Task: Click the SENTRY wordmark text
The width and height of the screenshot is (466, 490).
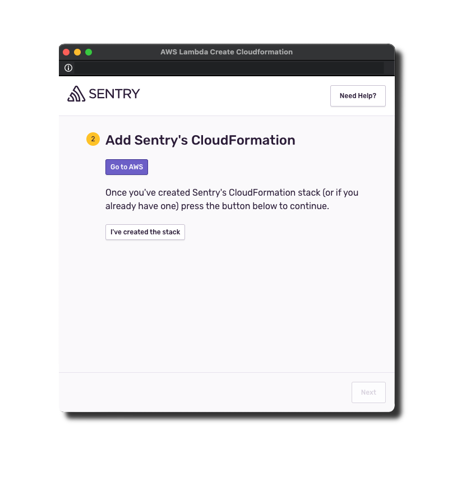Action: (114, 94)
